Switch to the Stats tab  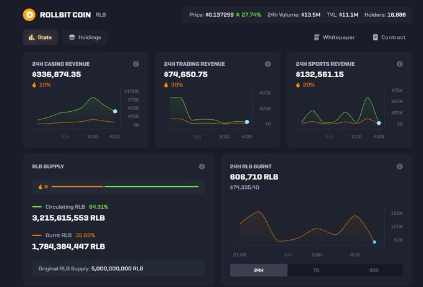tap(40, 37)
